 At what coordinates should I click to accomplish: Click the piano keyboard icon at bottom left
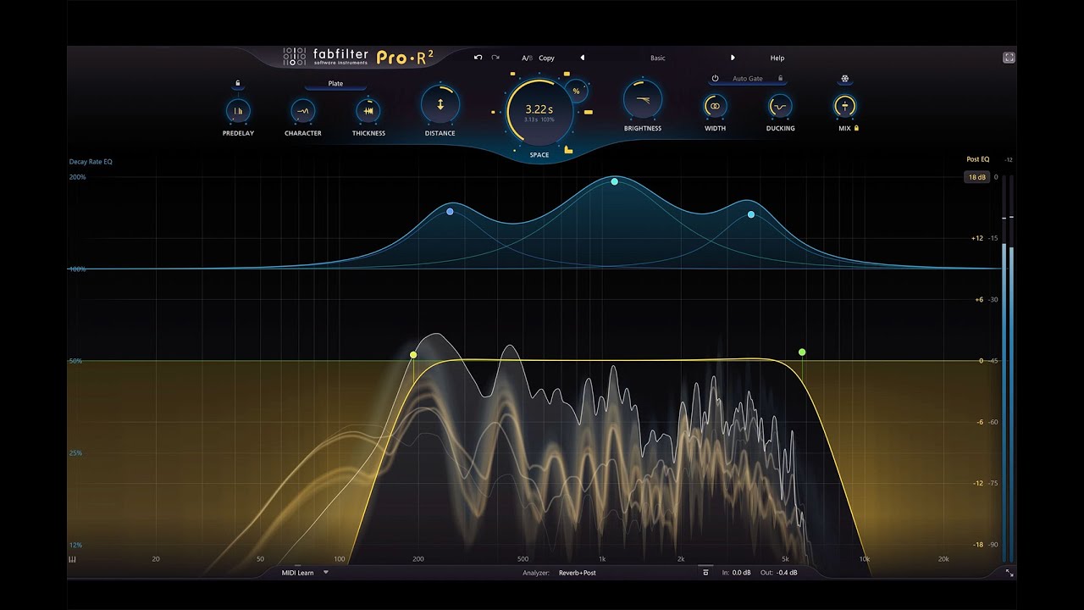click(x=72, y=559)
